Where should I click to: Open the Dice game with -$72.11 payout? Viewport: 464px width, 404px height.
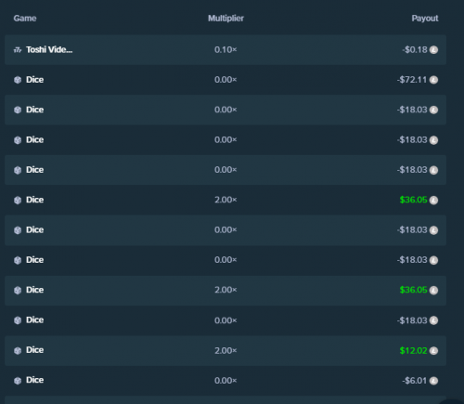coord(34,80)
